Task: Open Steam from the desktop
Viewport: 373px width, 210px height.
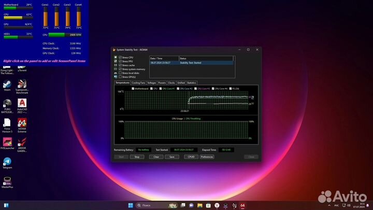Action: (x=7, y=86)
